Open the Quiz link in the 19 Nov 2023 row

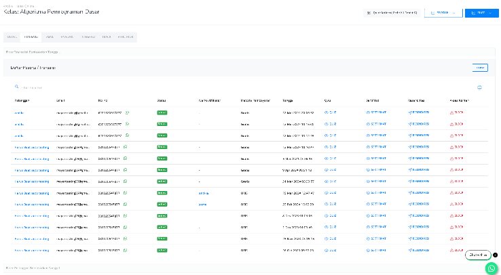(331, 238)
